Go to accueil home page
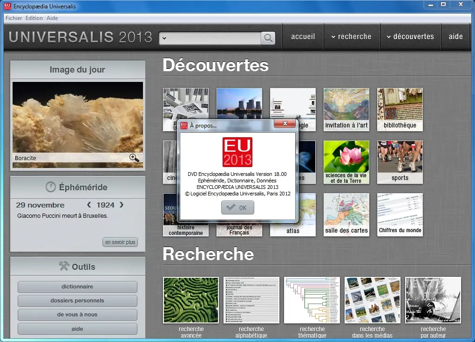This screenshot has height=342, width=475. click(303, 37)
